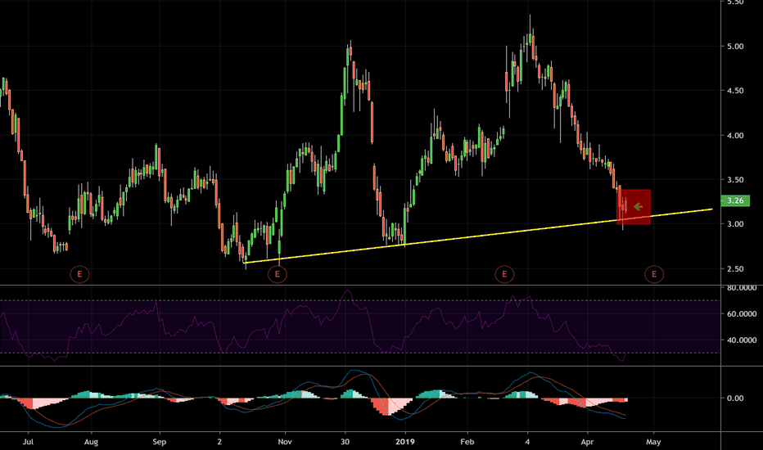
Task: Open the upcoming earnings marker above May
Action: (654, 274)
